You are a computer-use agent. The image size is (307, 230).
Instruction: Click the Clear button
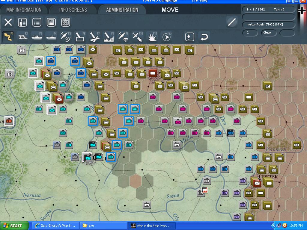[269, 33]
